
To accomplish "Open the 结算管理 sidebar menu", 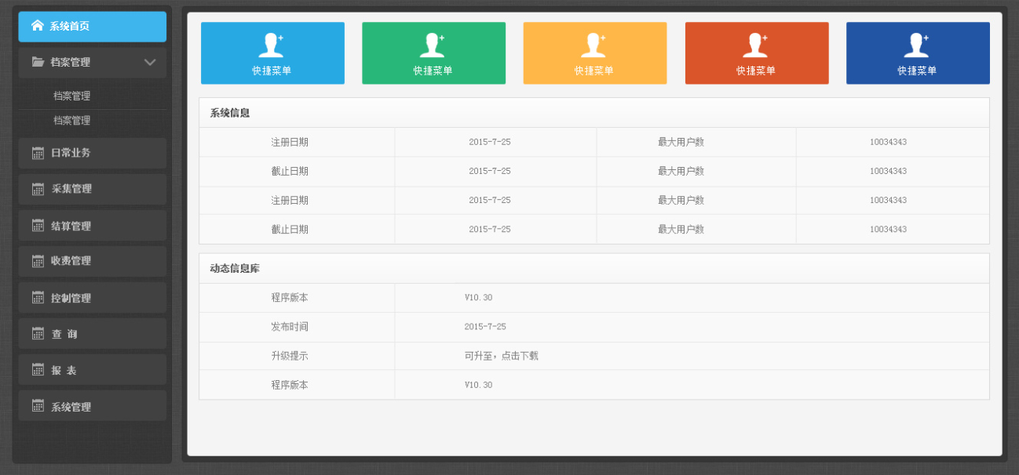I will tap(93, 226).
